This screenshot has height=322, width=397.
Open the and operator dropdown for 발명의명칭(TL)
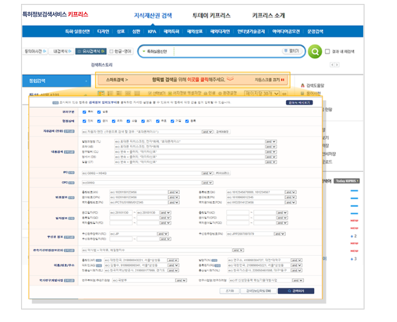[270, 141]
